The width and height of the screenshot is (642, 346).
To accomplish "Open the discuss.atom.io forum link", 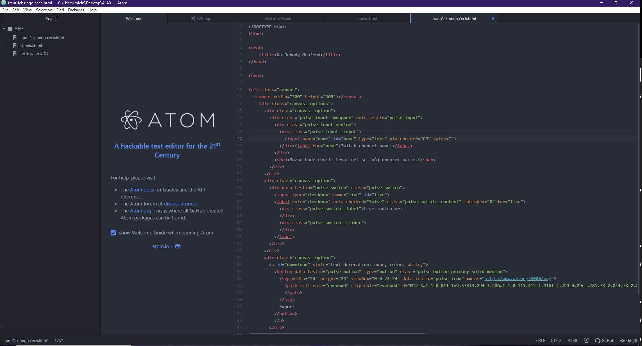I will point(181,204).
